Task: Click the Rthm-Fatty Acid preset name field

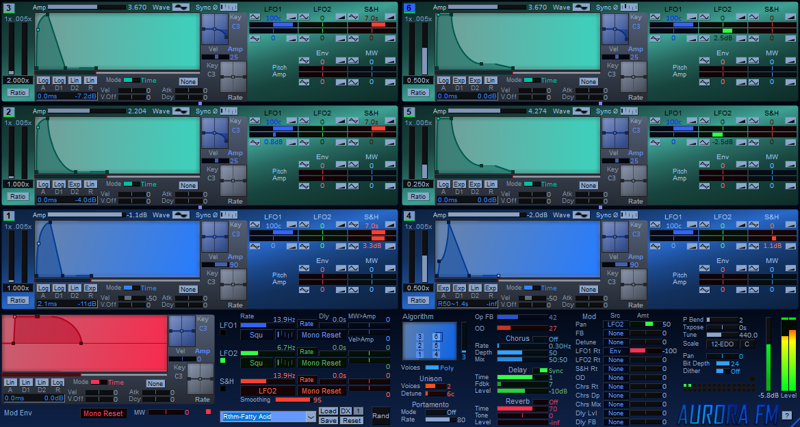Action: [x=263, y=417]
